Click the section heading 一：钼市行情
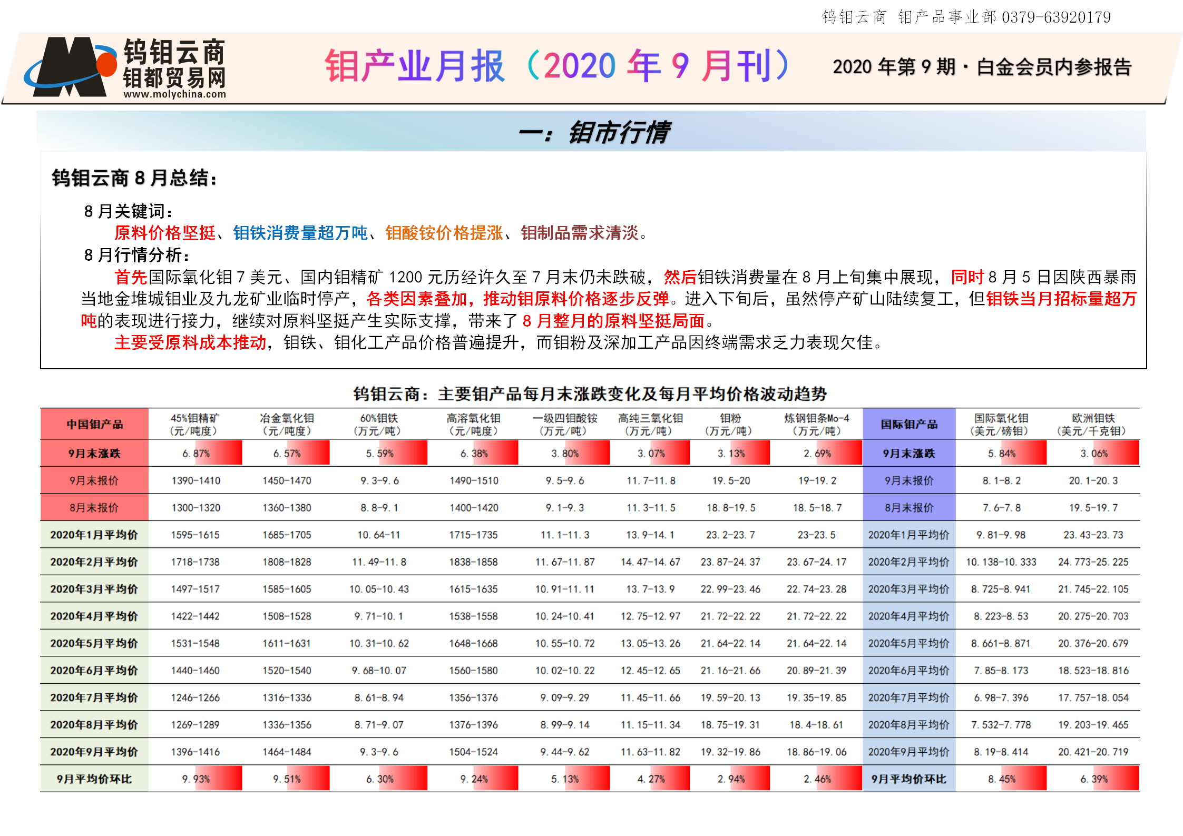This screenshot has width=1183, height=836. tap(594, 132)
